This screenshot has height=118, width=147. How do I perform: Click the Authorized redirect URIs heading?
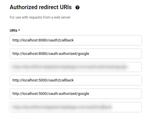click(x=41, y=7)
